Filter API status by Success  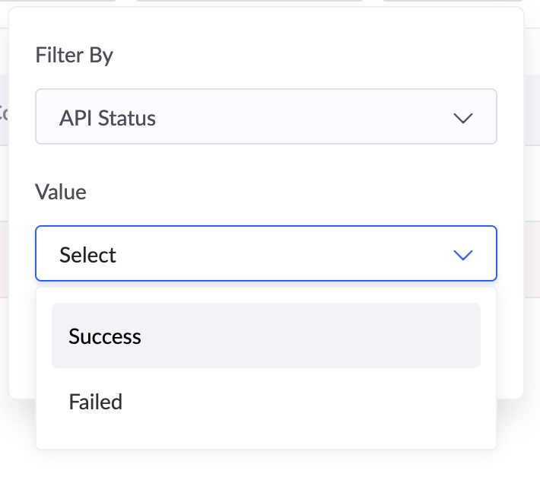click(265, 336)
